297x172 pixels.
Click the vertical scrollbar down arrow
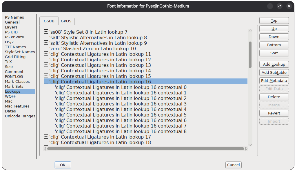click(250, 145)
